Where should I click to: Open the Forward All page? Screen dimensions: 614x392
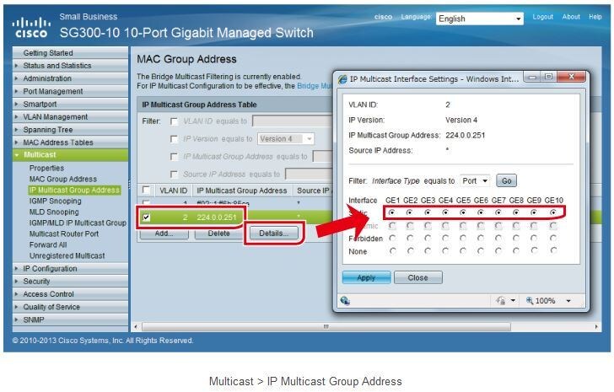48,244
